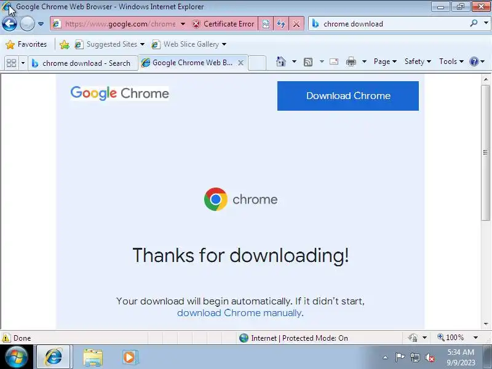
Task: Open the Windows Start menu
Action: (17, 357)
